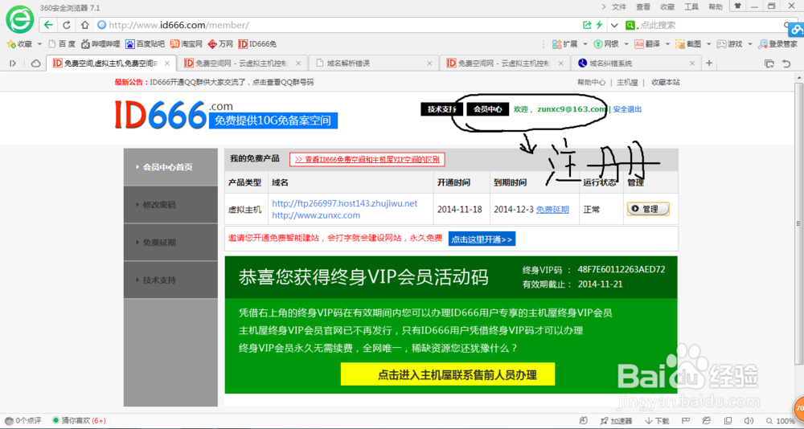Click the search engine selector icon
This screenshot has width=804, height=429.
(630, 25)
